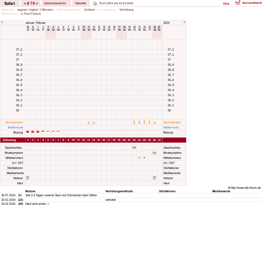The width and height of the screenshot is (262, 271).
Task: Switch to the Zyklenübersicht tab
Action: point(55,3)
